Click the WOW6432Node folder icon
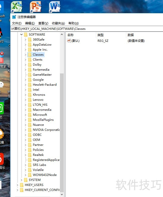Image resolution: width=163 pixels, height=197 pixels. pos(30,175)
